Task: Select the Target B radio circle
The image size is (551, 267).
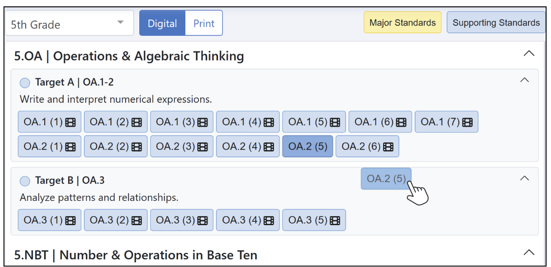Action: (25, 181)
